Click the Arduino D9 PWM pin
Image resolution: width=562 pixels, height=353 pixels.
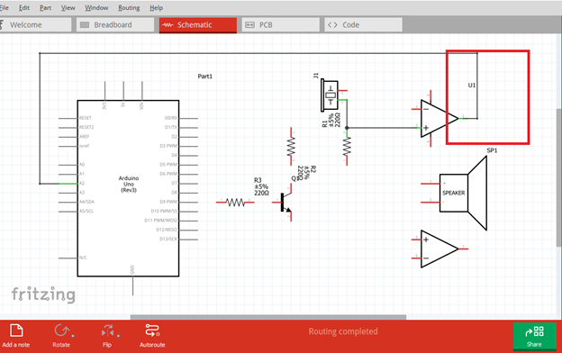[x=188, y=202]
